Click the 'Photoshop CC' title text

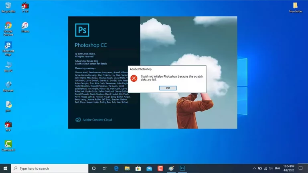(x=91, y=45)
